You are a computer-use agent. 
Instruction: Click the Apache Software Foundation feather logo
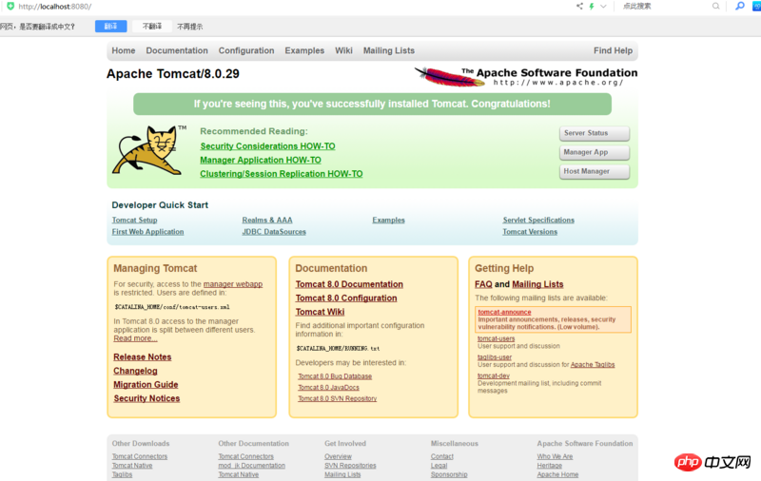coord(526,77)
